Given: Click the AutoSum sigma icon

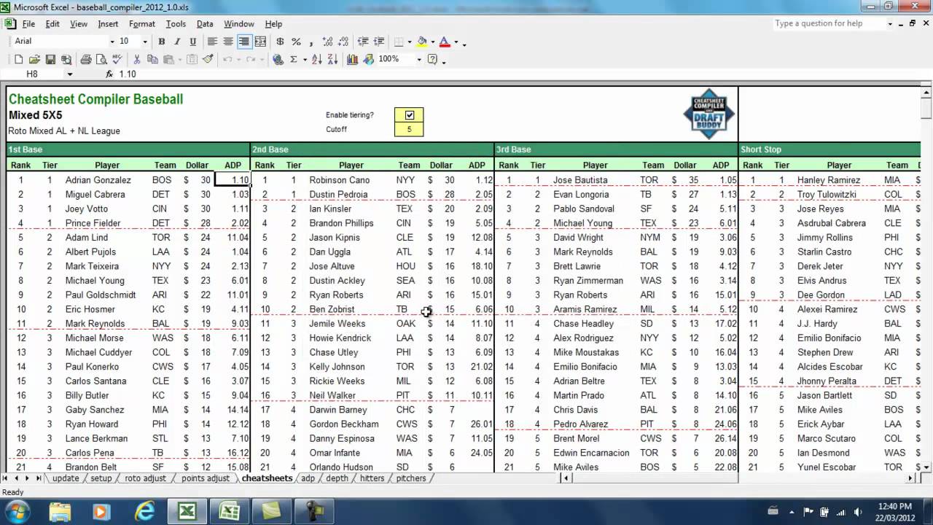Looking at the screenshot, I should click(x=294, y=59).
